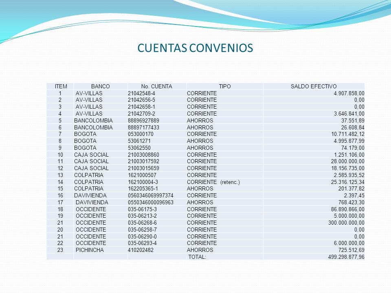Select balance 4.995.877,99
Viewport: 391px width, 293px height.
pyautogui.click(x=349, y=141)
